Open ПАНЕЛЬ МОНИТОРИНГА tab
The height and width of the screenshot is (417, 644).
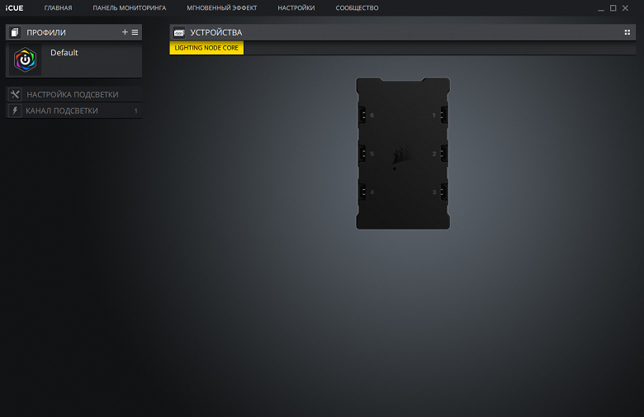point(130,7)
